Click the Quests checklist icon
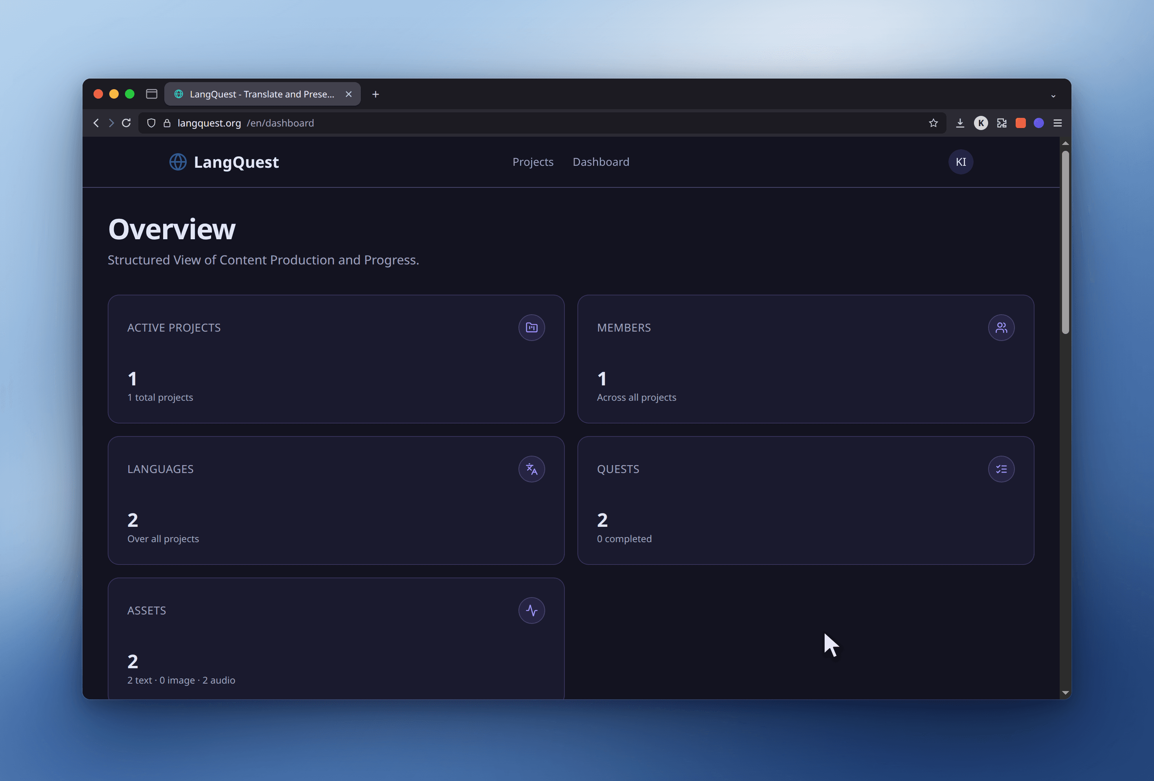The image size is (1154, 781). click(x=1001, y=469)
